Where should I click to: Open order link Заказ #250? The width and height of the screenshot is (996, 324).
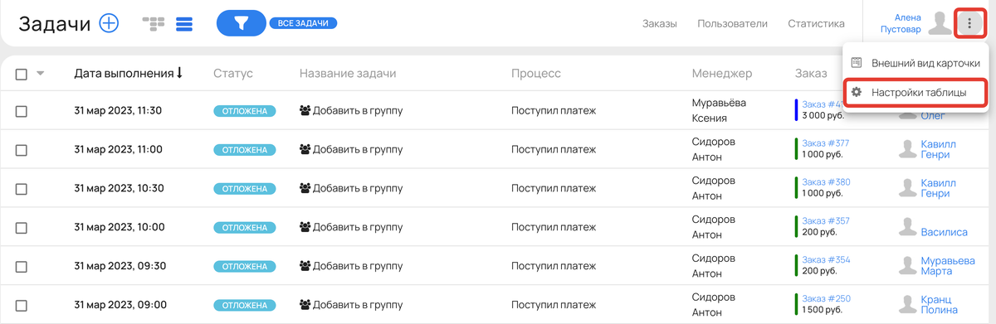tap(826, 298)
